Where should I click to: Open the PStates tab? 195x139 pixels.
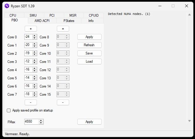point(69,21)
